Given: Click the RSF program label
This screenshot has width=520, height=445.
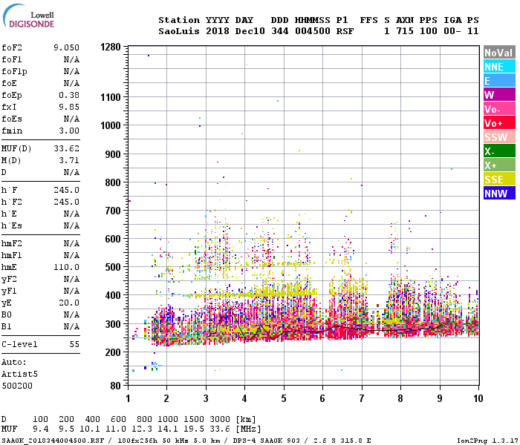Looking at the screenshot, I should [345, 31].
